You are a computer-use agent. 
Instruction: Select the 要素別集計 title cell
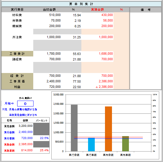(x=81, y=4)
